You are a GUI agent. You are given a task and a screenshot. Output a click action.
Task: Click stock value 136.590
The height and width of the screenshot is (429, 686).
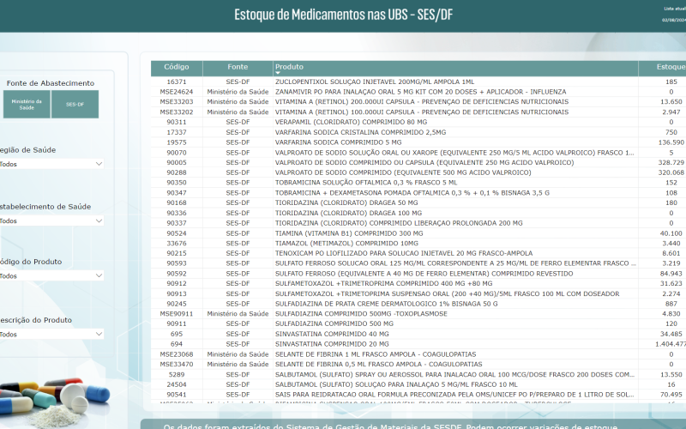click(671, 142)
